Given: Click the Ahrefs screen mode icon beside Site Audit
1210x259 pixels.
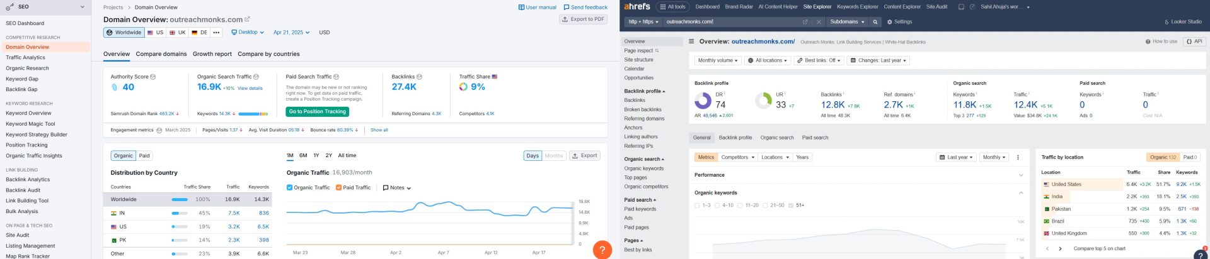Looking at the screenshot, I should coord(961,7).
